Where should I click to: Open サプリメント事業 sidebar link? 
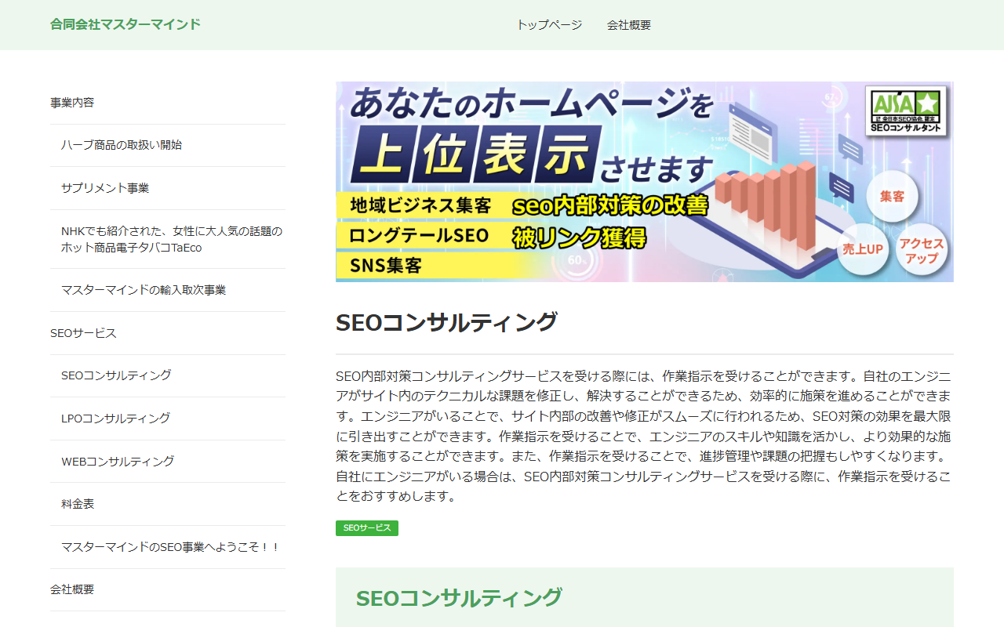(105, 188)
